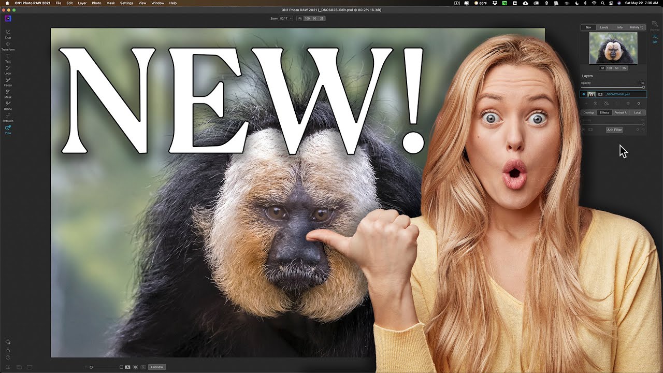This screenshot has height=373, width=663.
Task: Click the layer settings gear icon
Action: 639,104
